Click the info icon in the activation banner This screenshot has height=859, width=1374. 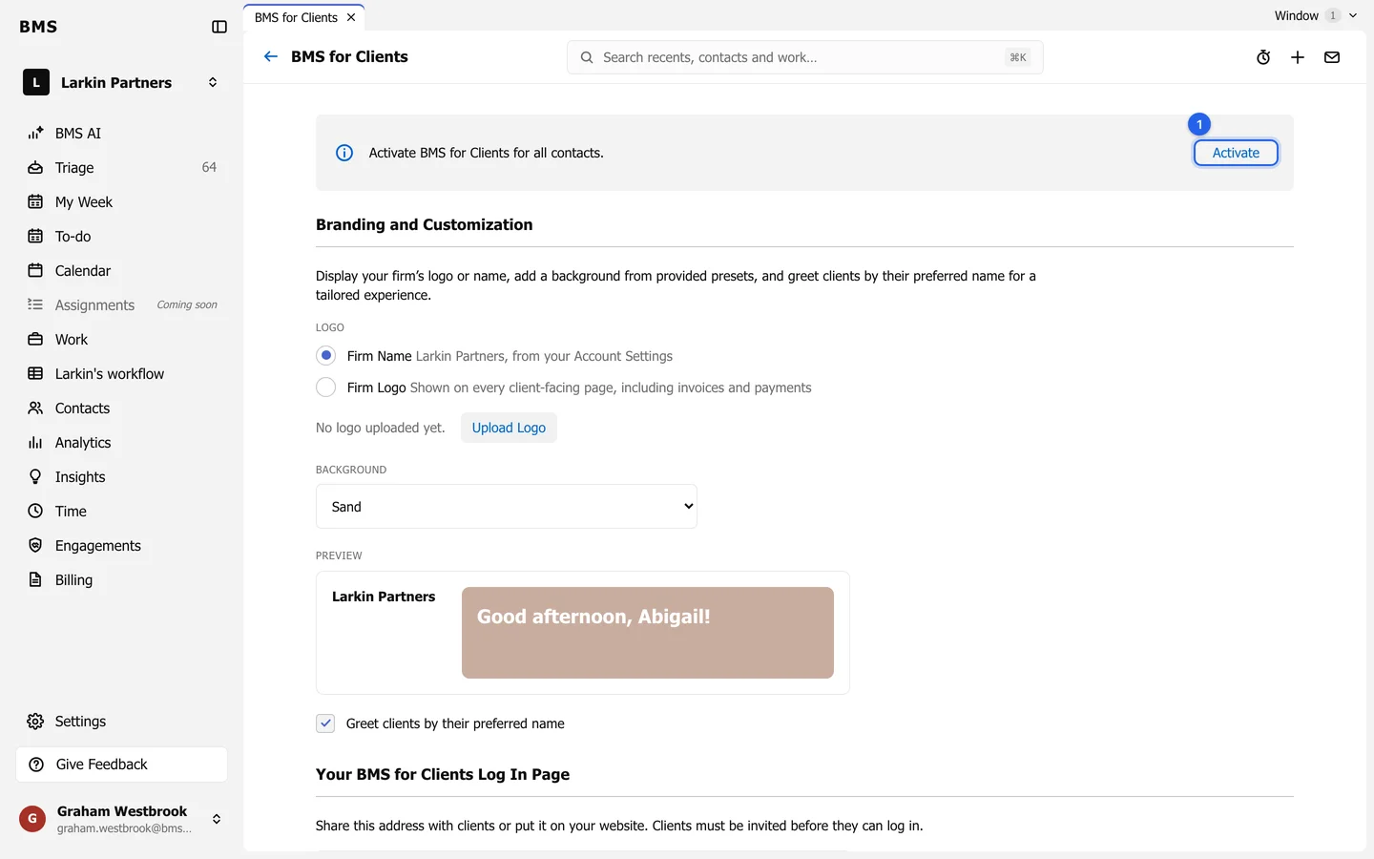coord(344,153)
